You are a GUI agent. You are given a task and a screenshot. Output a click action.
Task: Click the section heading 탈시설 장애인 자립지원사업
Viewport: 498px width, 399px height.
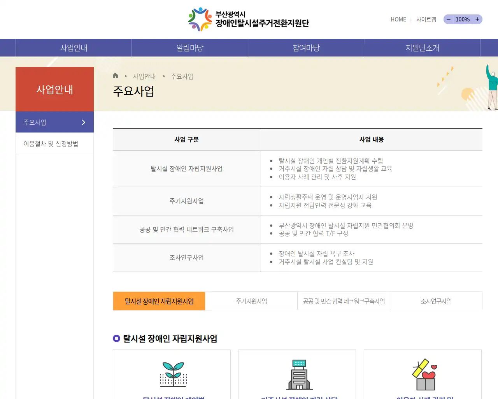[170, 339]
